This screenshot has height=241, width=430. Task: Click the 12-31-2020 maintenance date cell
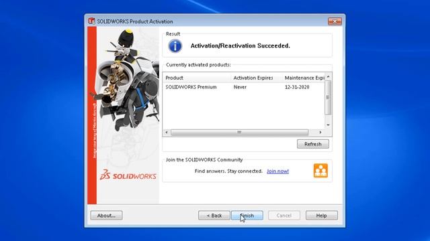297,87
